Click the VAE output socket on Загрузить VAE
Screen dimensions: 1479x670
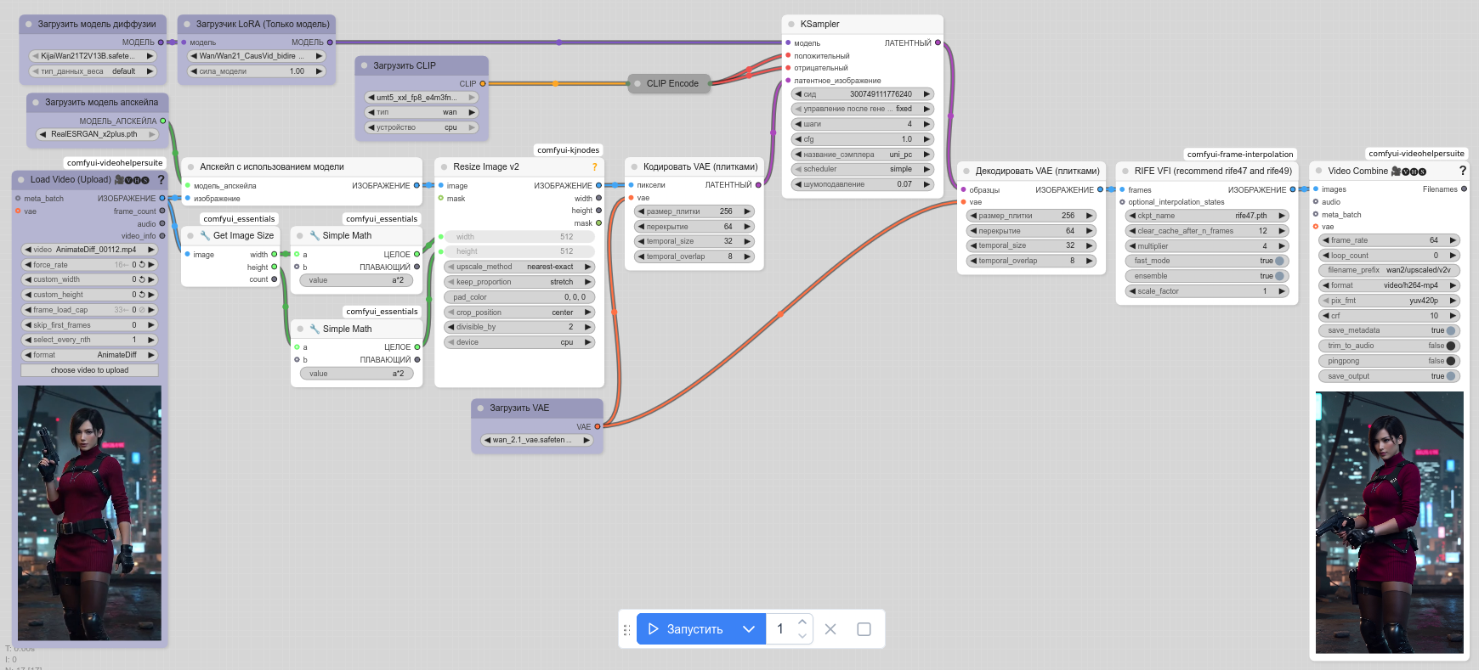pyautogui.click(x=598, y=426)
